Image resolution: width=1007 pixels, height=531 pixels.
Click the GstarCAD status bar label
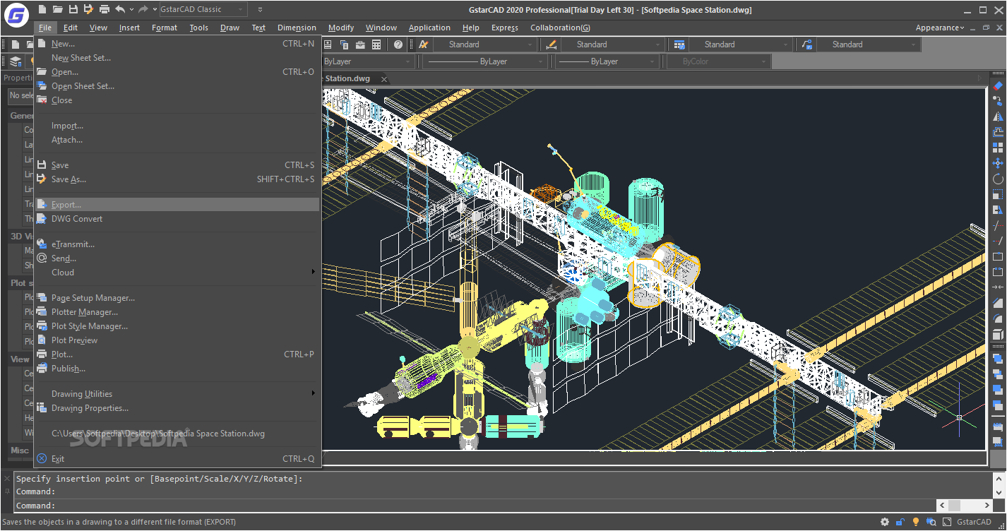point(974,522)
